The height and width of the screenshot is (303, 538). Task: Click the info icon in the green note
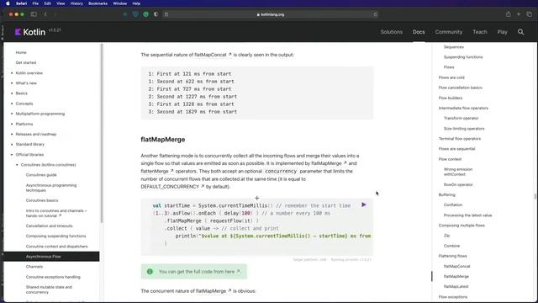pos(150,271)
